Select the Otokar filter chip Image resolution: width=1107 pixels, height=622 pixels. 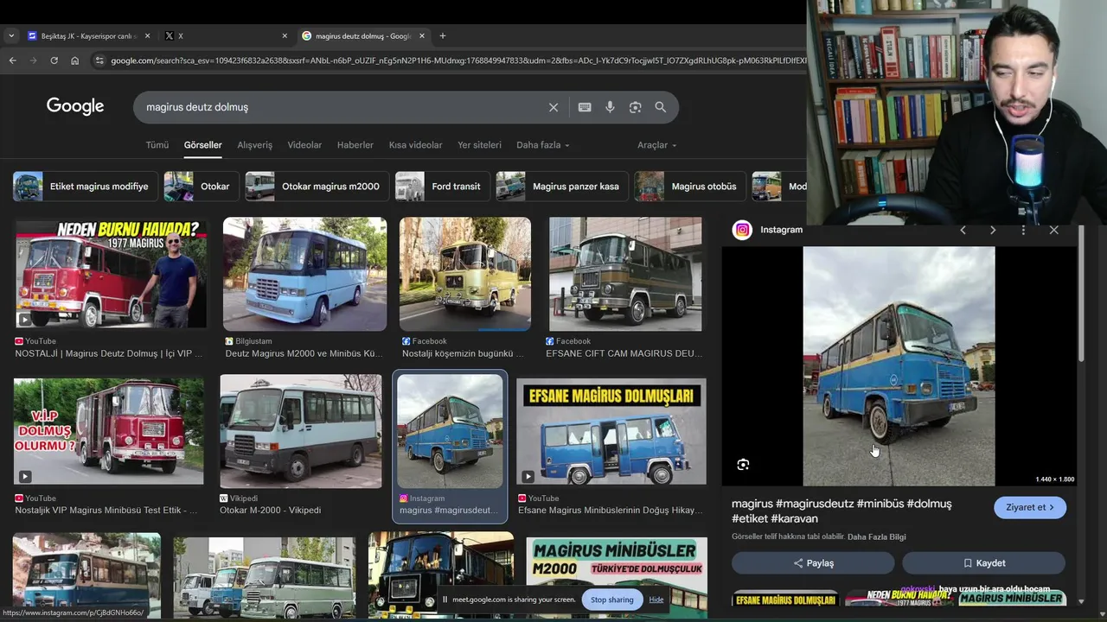pos(201,187)
